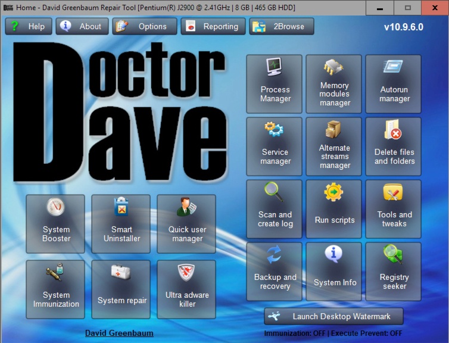Click the Help button

[x=29, y=26]
